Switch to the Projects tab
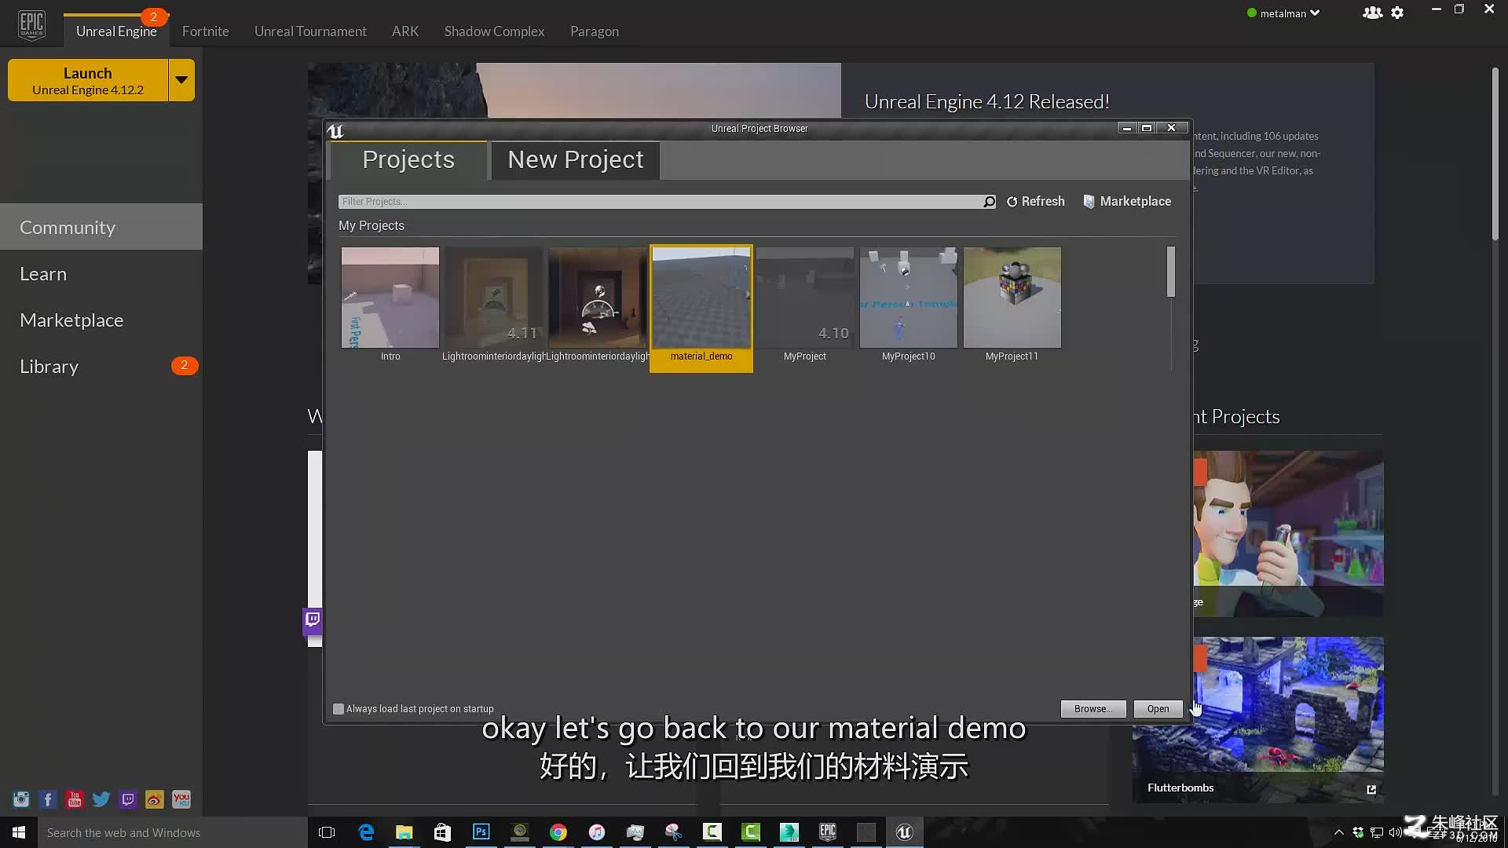The image size is (1508, 848). point(408,160)
